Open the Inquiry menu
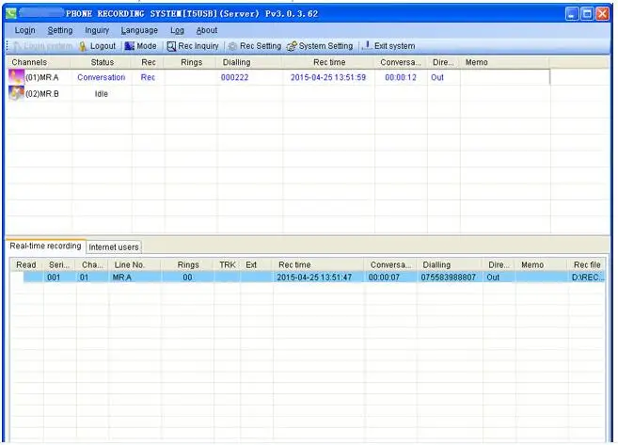 pos(97,30)
